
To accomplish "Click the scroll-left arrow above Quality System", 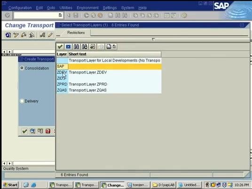I will (4, 164).
